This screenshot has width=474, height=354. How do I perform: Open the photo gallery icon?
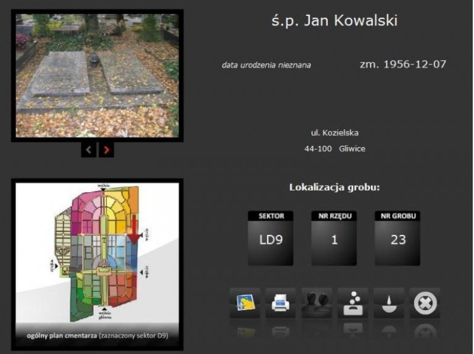(245, 303)
